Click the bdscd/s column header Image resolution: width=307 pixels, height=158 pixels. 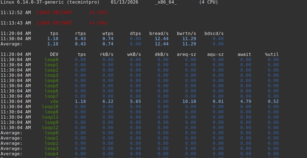point(214,33)
